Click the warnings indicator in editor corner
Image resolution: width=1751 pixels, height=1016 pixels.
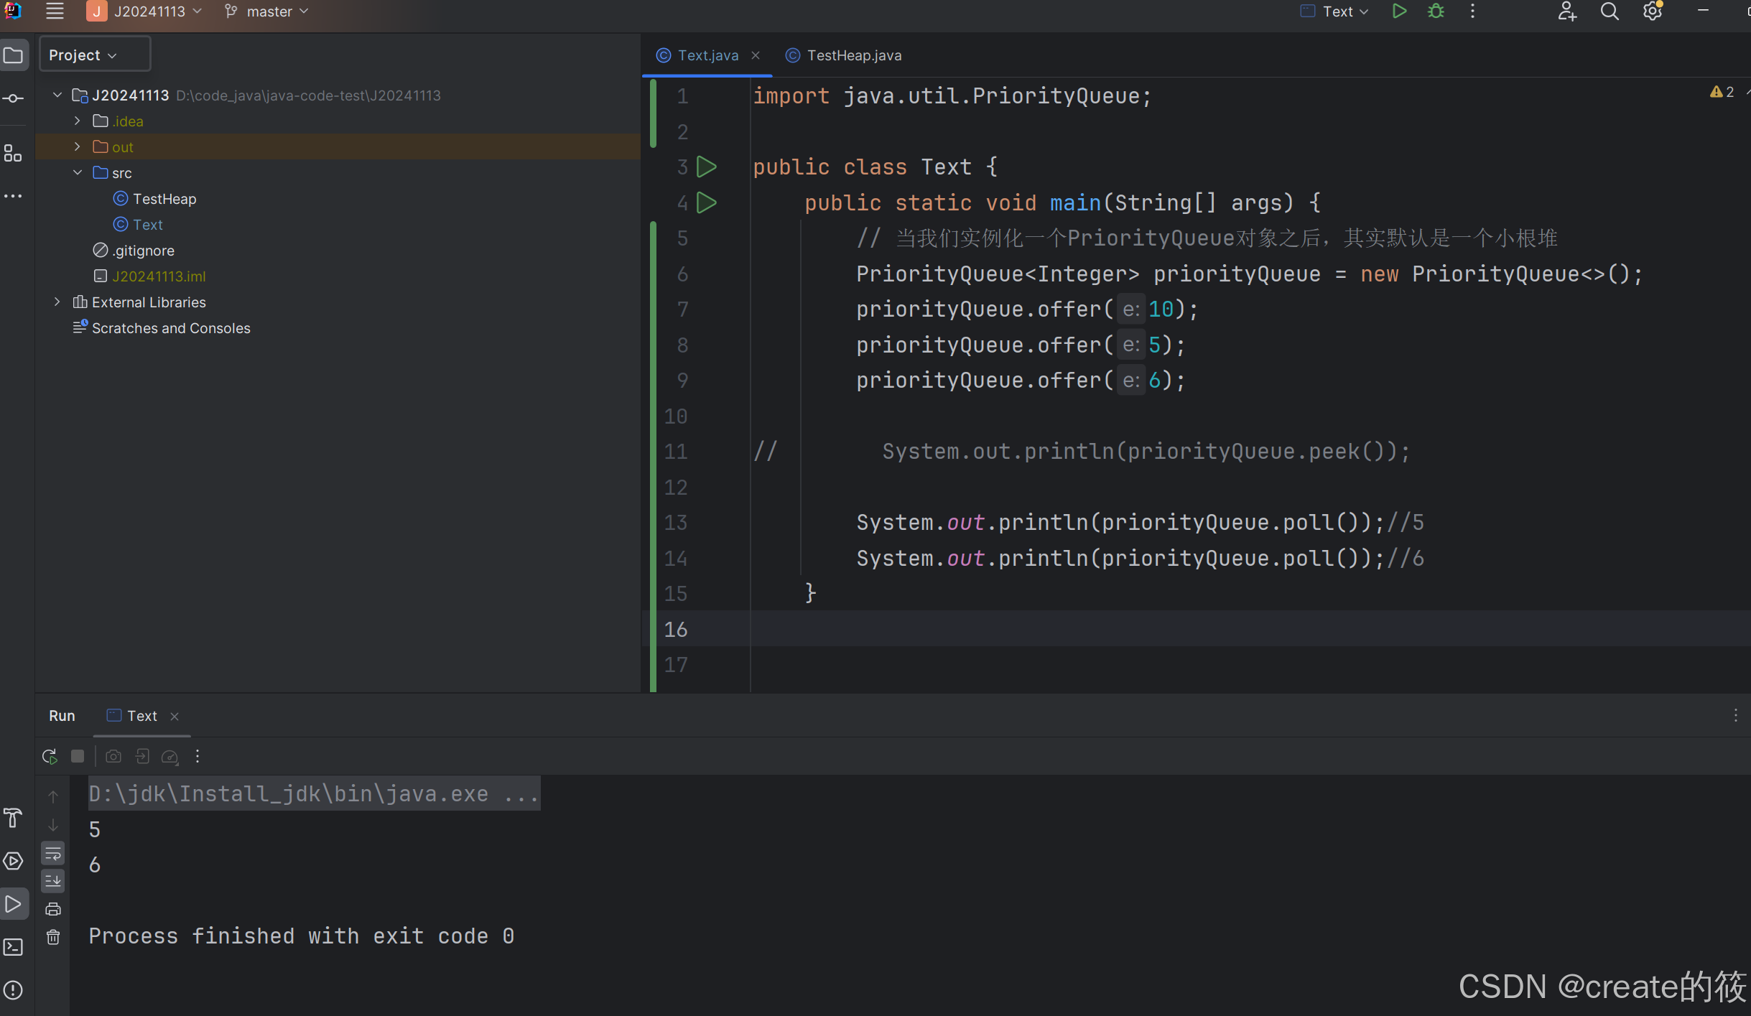coord(1722,92)
